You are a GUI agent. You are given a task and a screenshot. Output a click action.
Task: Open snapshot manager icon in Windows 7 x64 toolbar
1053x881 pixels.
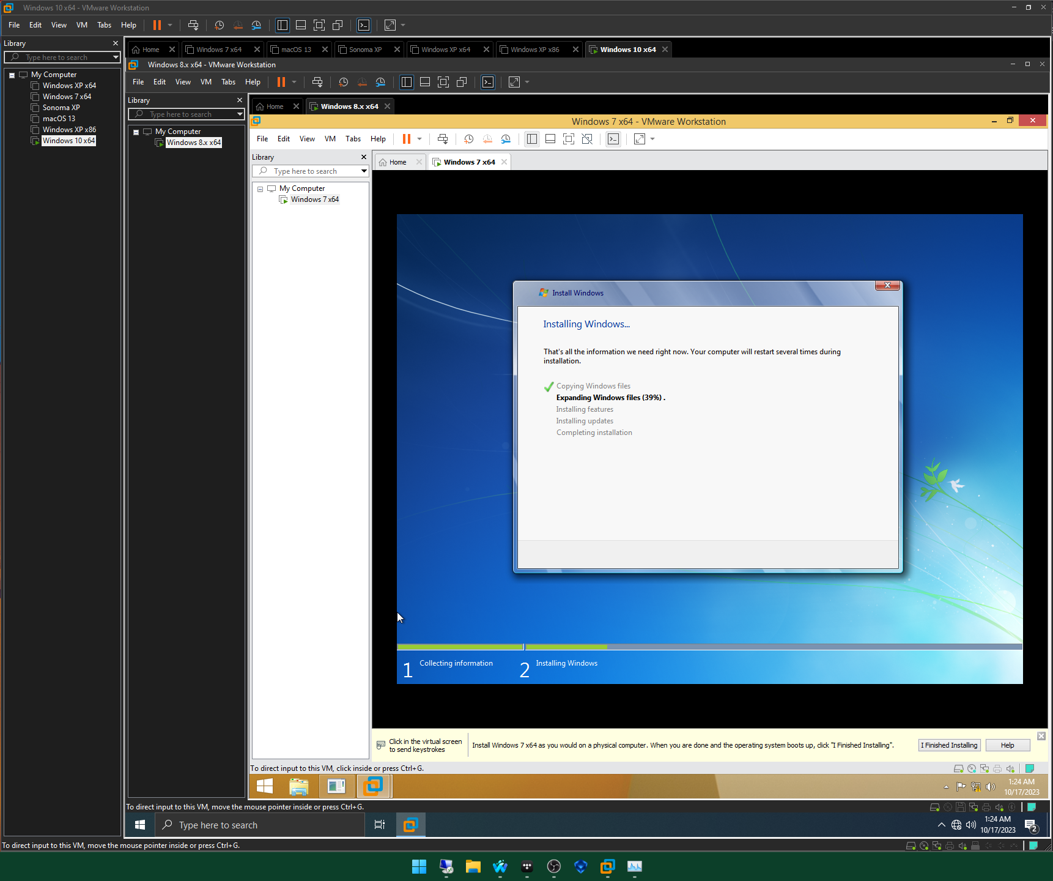click(506, 139)
